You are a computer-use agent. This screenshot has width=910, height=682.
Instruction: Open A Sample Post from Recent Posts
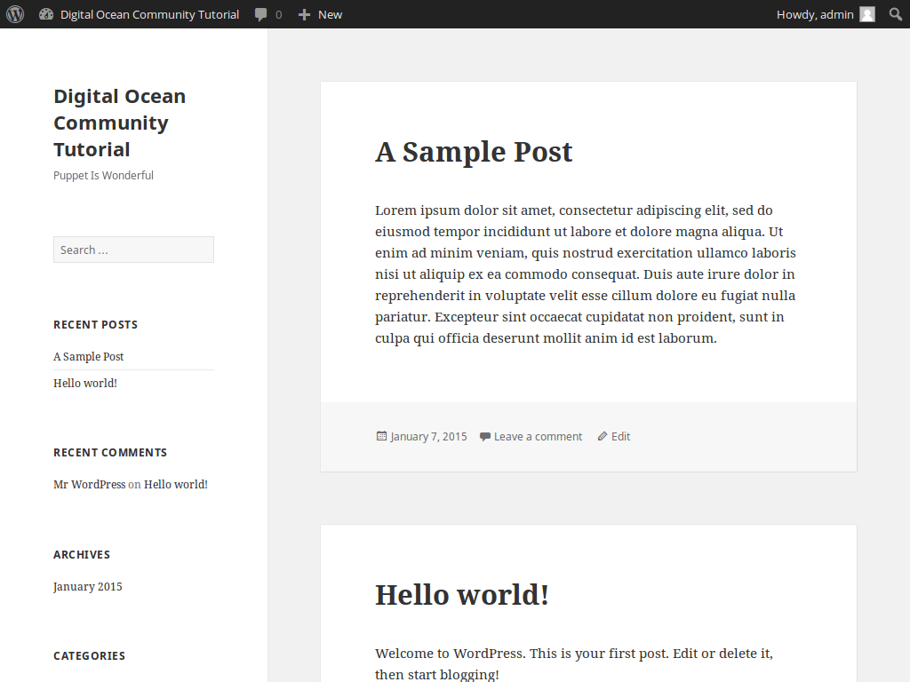88,357
